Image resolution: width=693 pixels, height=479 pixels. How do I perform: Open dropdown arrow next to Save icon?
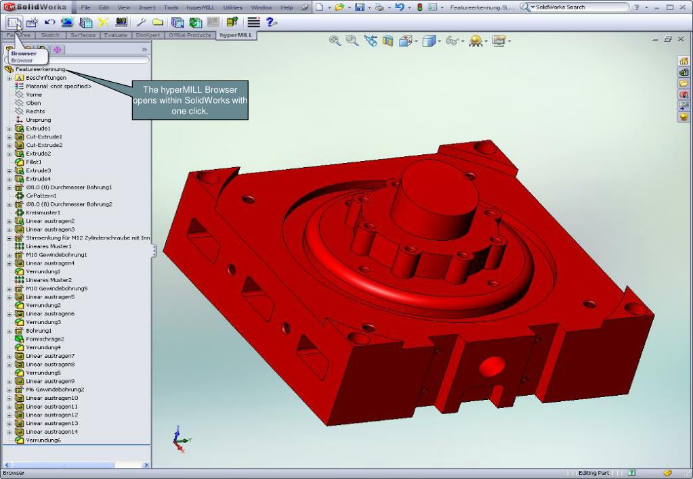[x=369, y=7]
